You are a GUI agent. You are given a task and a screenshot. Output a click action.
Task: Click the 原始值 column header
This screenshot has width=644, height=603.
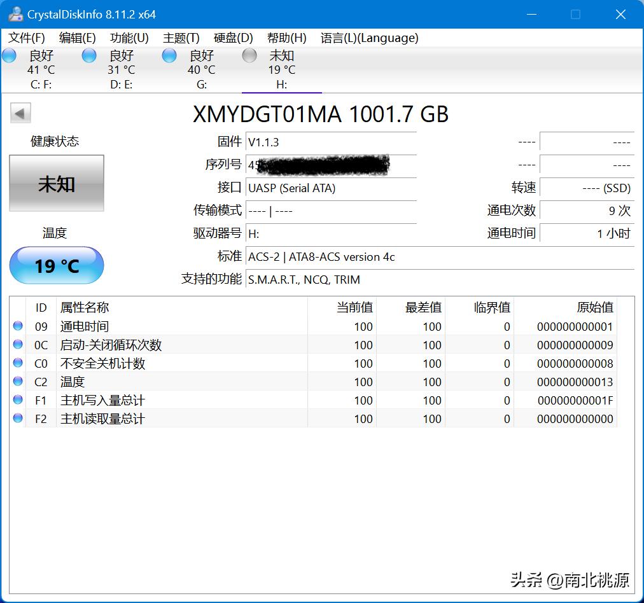point(594,308)
